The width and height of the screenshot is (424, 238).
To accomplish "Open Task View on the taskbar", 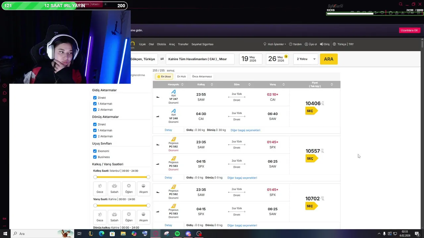I will [79, 234].
